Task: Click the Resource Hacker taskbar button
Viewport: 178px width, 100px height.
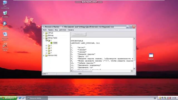Action: click(37, 98)
